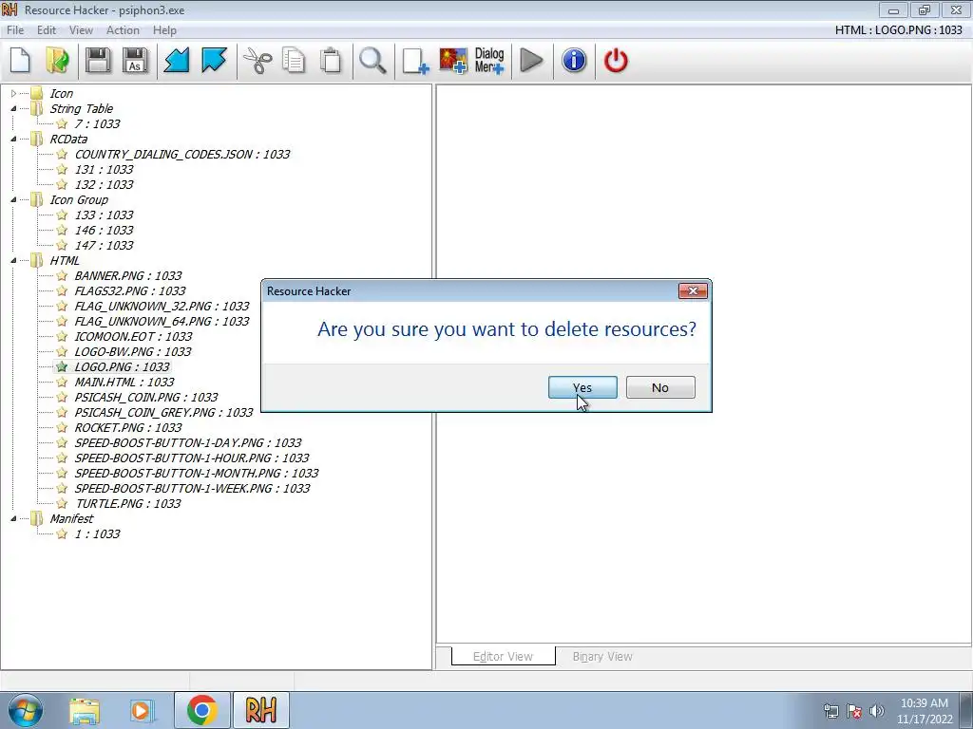Collapse the Manifest node
This screenshot has height=729, width=973.
(x=13, y=518)
